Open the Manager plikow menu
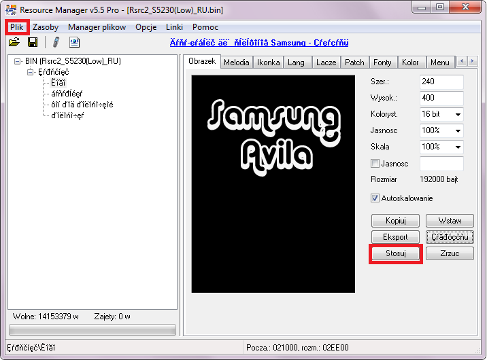This screenshot has height=360, width=487. (97, 27)
